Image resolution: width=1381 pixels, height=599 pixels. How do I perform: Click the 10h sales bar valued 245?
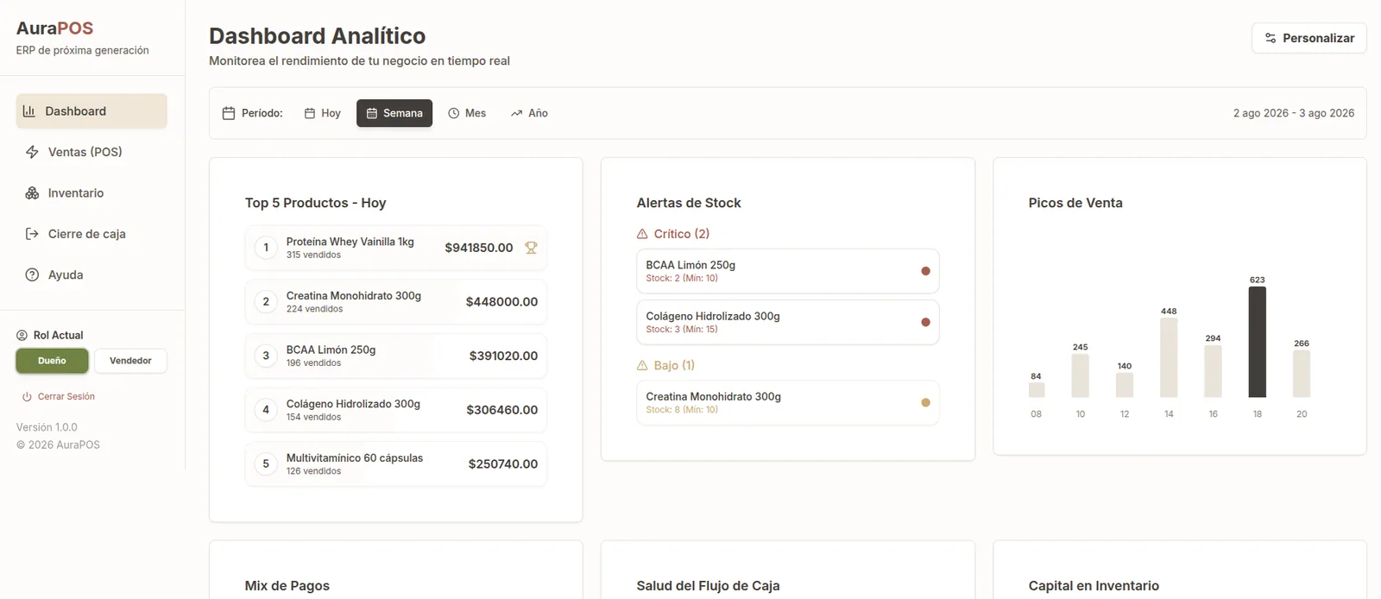(1081, 375)
